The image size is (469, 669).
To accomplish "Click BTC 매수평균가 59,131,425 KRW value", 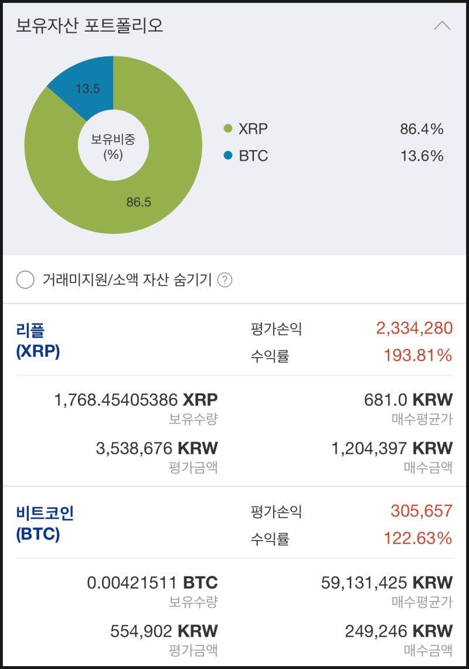I will point(386,583).
